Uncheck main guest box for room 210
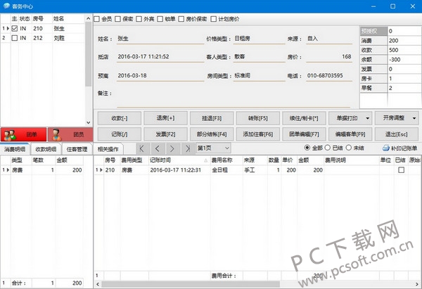 15,28
